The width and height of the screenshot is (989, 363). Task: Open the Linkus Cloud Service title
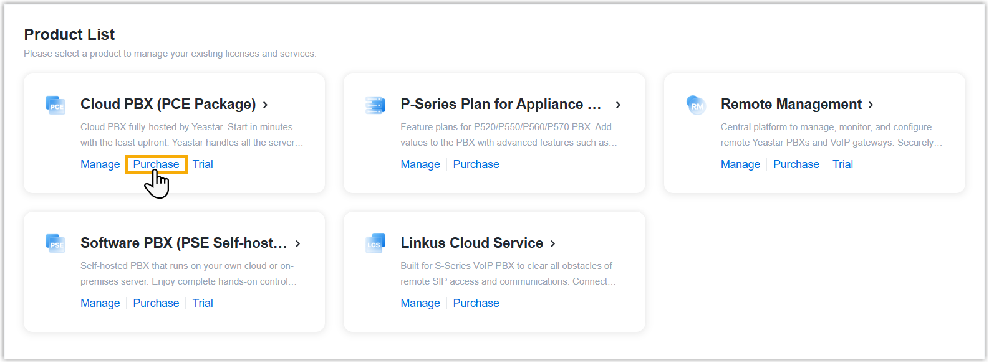pyautogui.click(x=471, y=243)
